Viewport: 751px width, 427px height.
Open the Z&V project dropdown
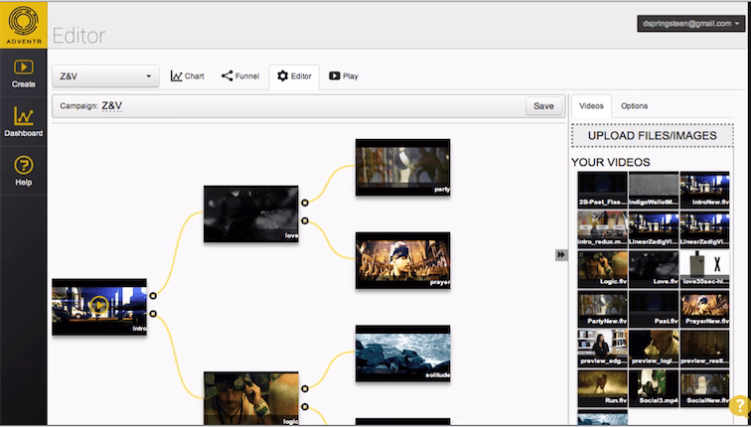[105, 76]
